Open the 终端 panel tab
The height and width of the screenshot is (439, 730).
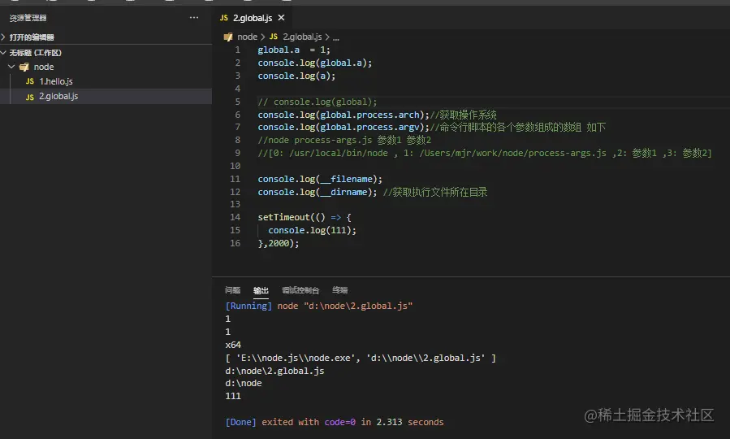tap(339, 290)
